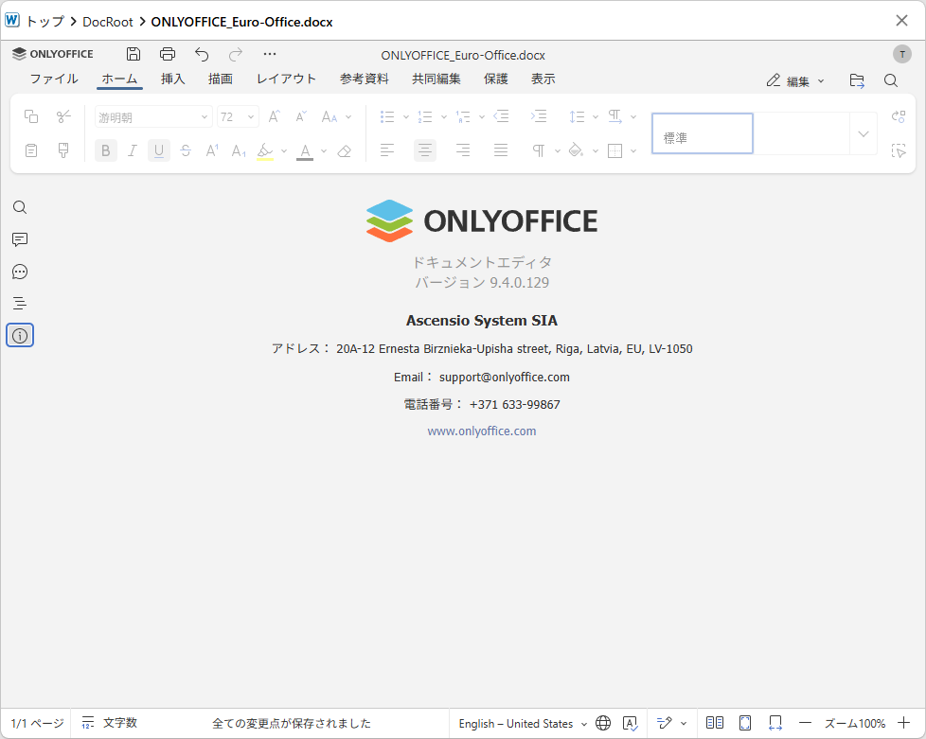This screenshot has width=926, height=739.
Task: Click the Copy icon in ribbon
Action: click(31, 116)
